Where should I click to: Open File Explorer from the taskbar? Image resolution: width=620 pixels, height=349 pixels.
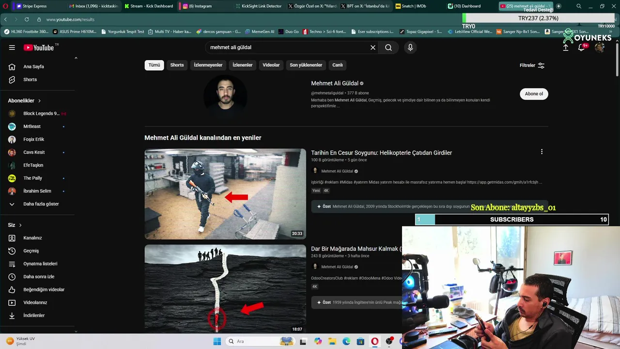click(332, 341)
